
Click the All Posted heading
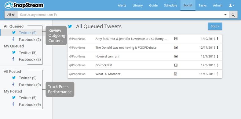(12, 71)
